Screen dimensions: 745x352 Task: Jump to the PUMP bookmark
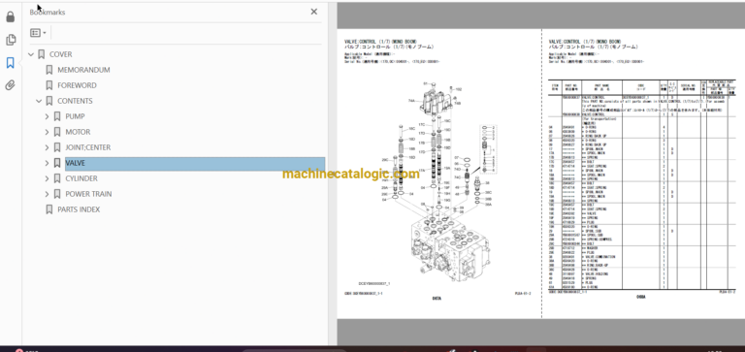75,116
